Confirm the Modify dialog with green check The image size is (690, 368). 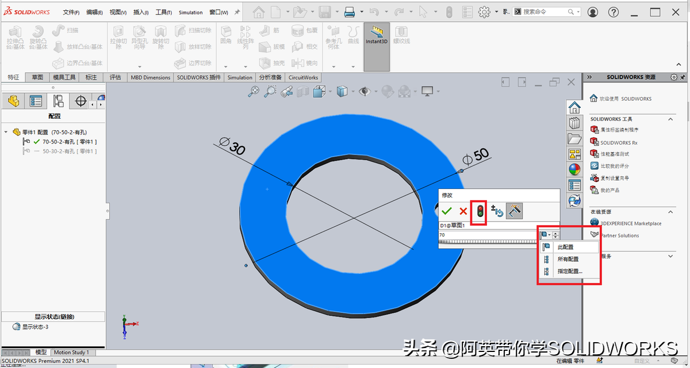[x=447, y=211]
